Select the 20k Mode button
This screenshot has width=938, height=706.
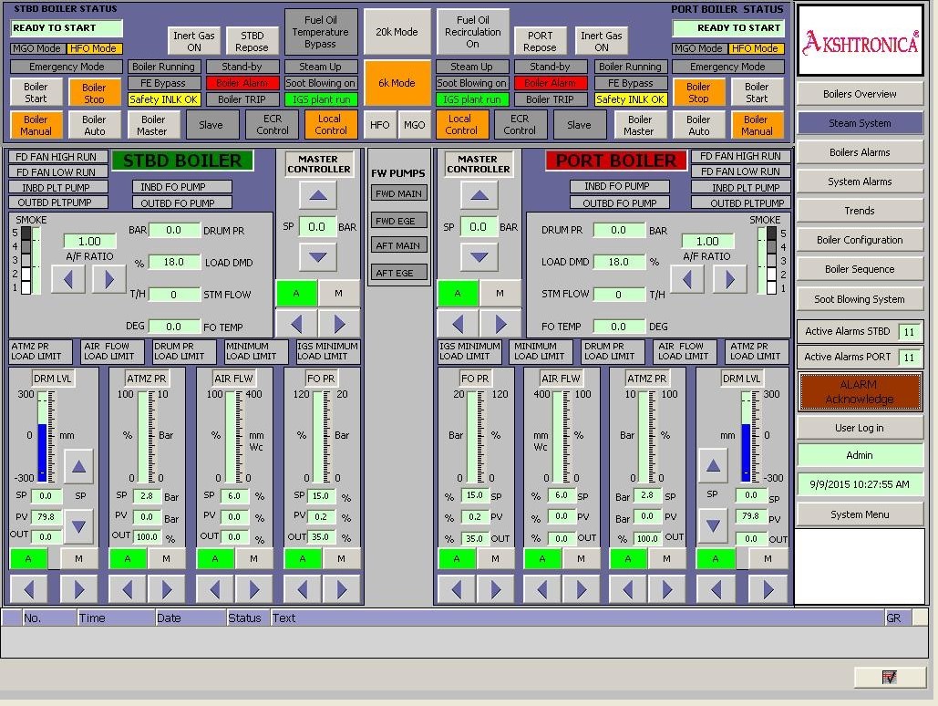coord(397,32)
